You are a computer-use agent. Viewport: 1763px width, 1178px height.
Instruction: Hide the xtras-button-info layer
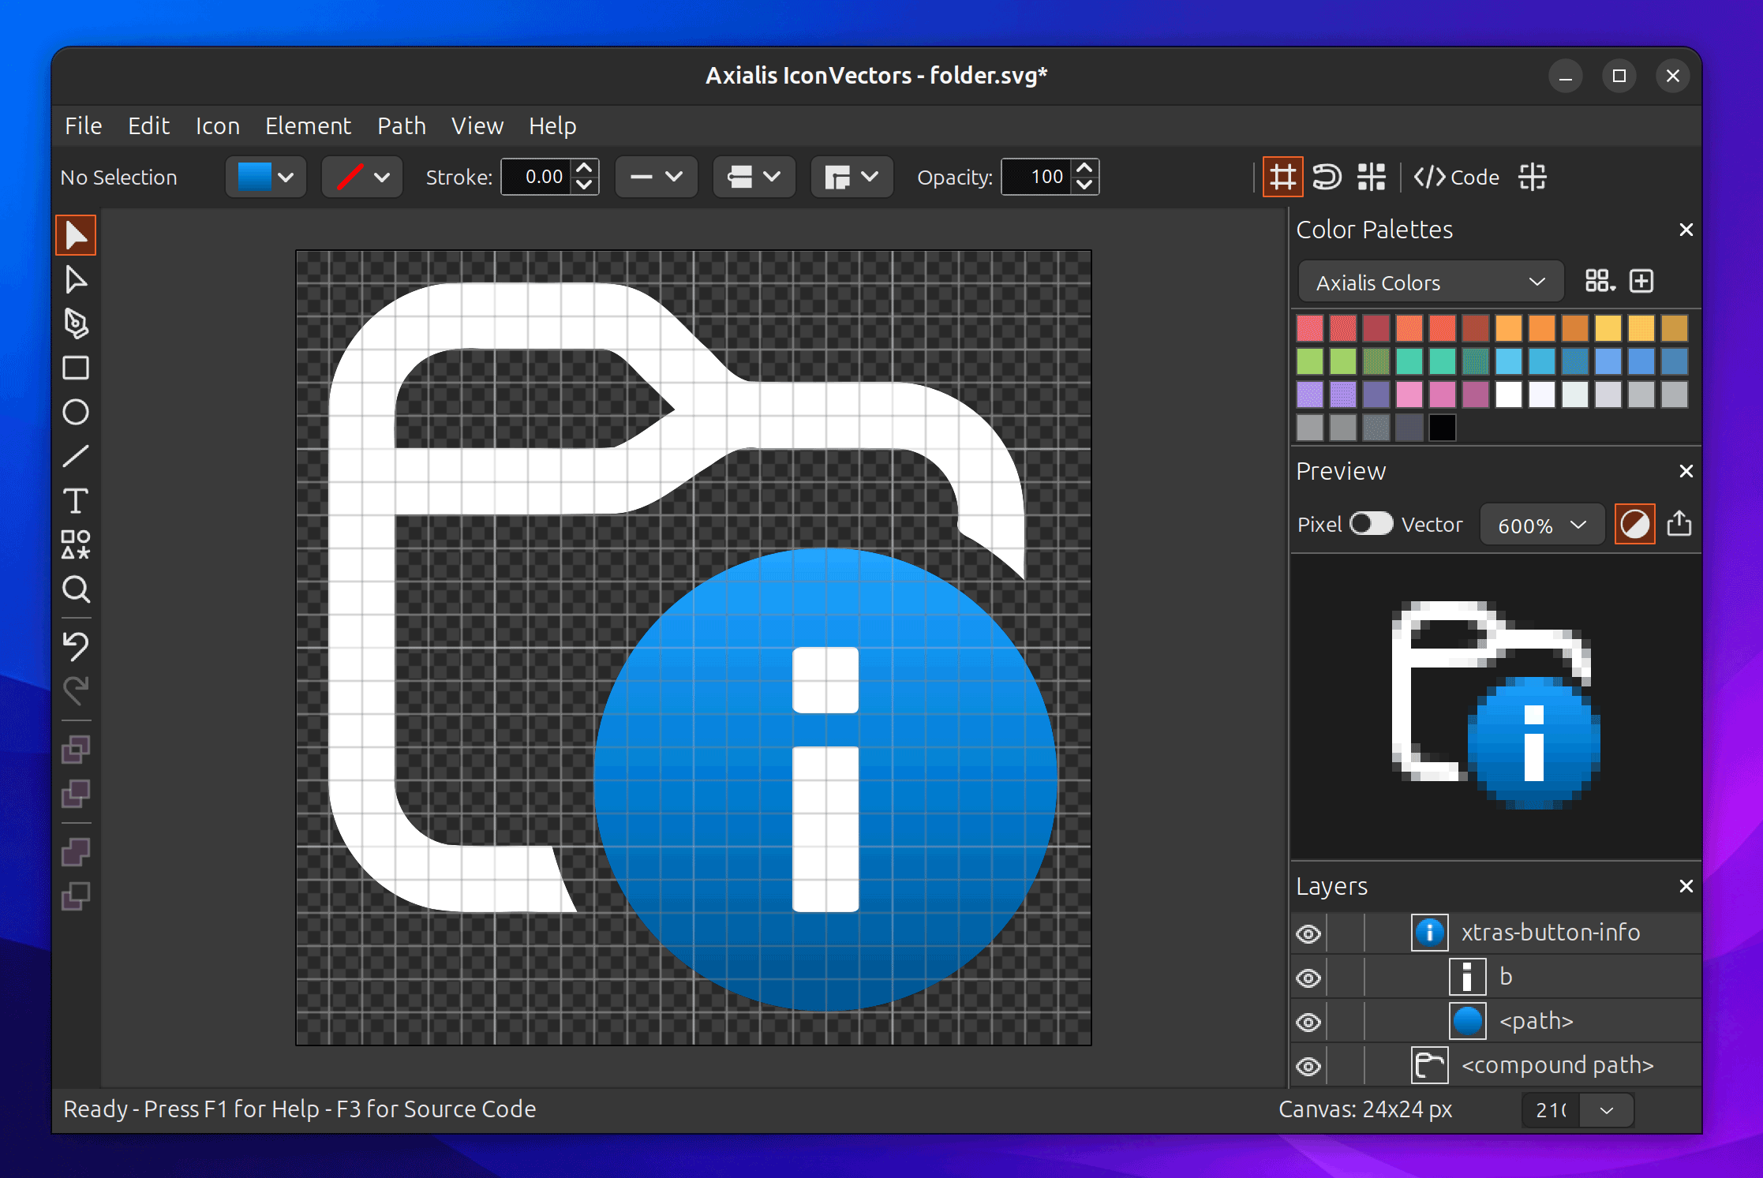pyautogui.click(x=1308, y=933)
